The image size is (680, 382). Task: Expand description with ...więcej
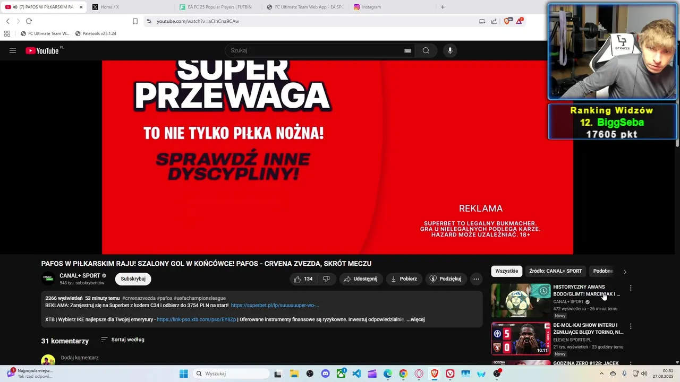pos(415,319)
